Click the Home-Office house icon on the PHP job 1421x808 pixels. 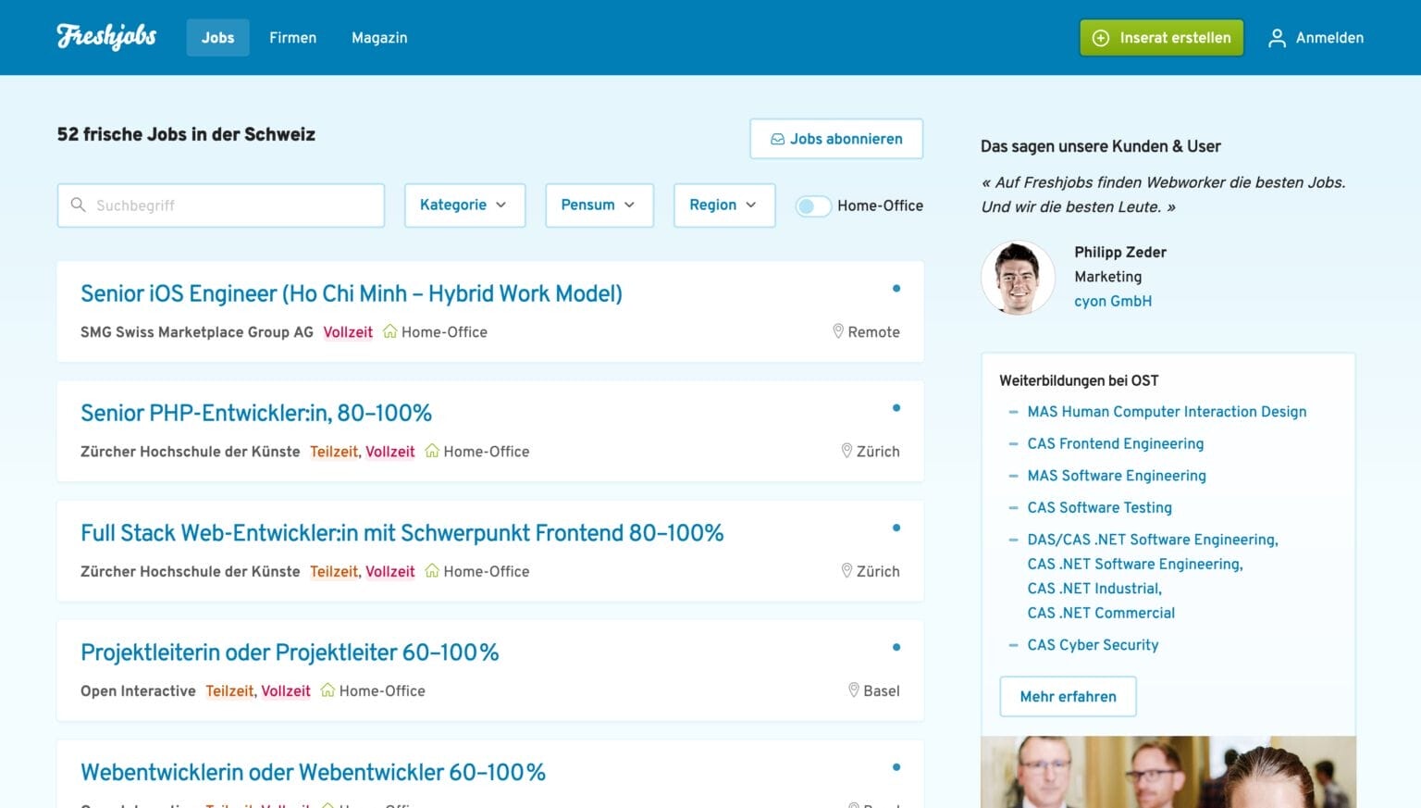pyautogui.click(x=431, y=452)
